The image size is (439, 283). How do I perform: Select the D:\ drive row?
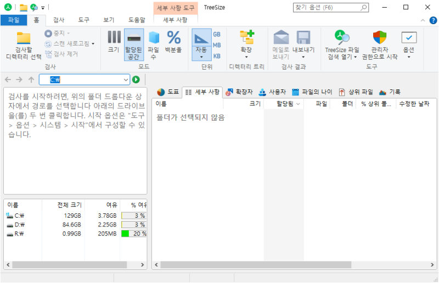tap(76, 224)
